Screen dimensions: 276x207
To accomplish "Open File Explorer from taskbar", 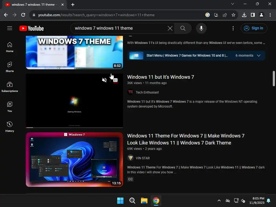I will (x=144, y=201).
